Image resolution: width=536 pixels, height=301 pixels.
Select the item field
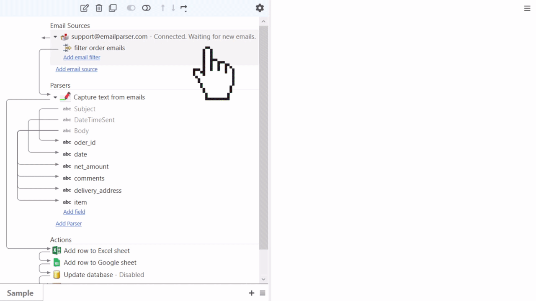[80, 202]
